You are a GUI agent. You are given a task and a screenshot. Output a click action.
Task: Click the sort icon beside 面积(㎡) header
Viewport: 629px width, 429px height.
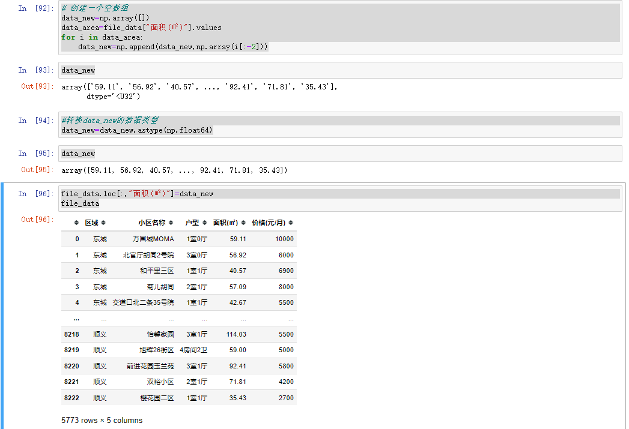point(243,223)
